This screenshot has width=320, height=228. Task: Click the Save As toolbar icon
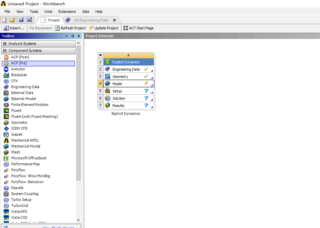pos(30,20)
